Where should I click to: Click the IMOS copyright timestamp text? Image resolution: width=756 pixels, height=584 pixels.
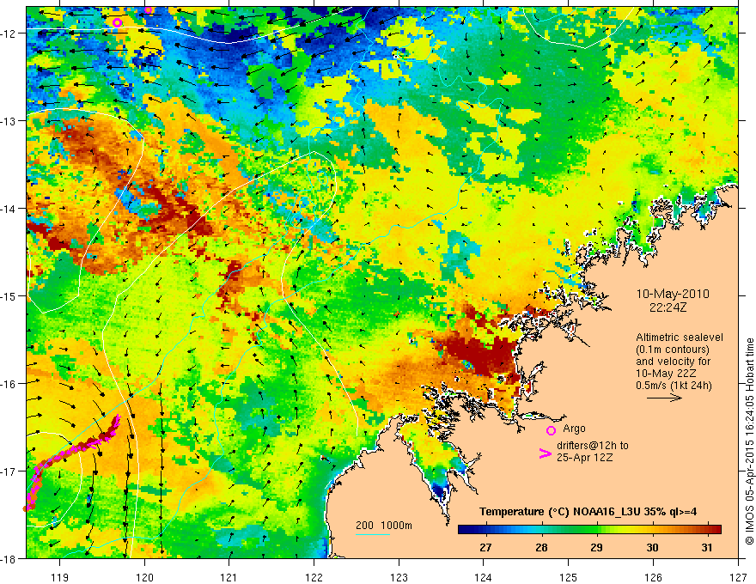pos(749,441)
